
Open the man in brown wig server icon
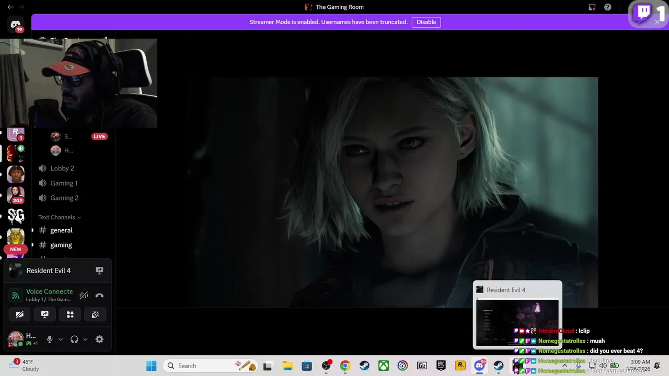(x=16, y=174)
